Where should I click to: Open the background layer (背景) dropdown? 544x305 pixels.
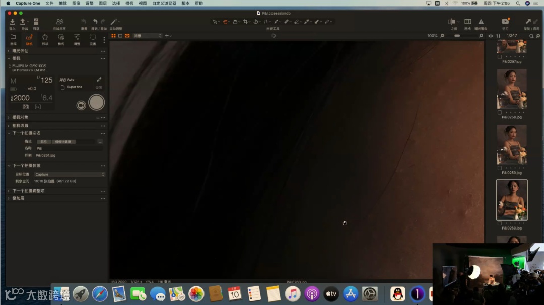click(x=148, y=36)
